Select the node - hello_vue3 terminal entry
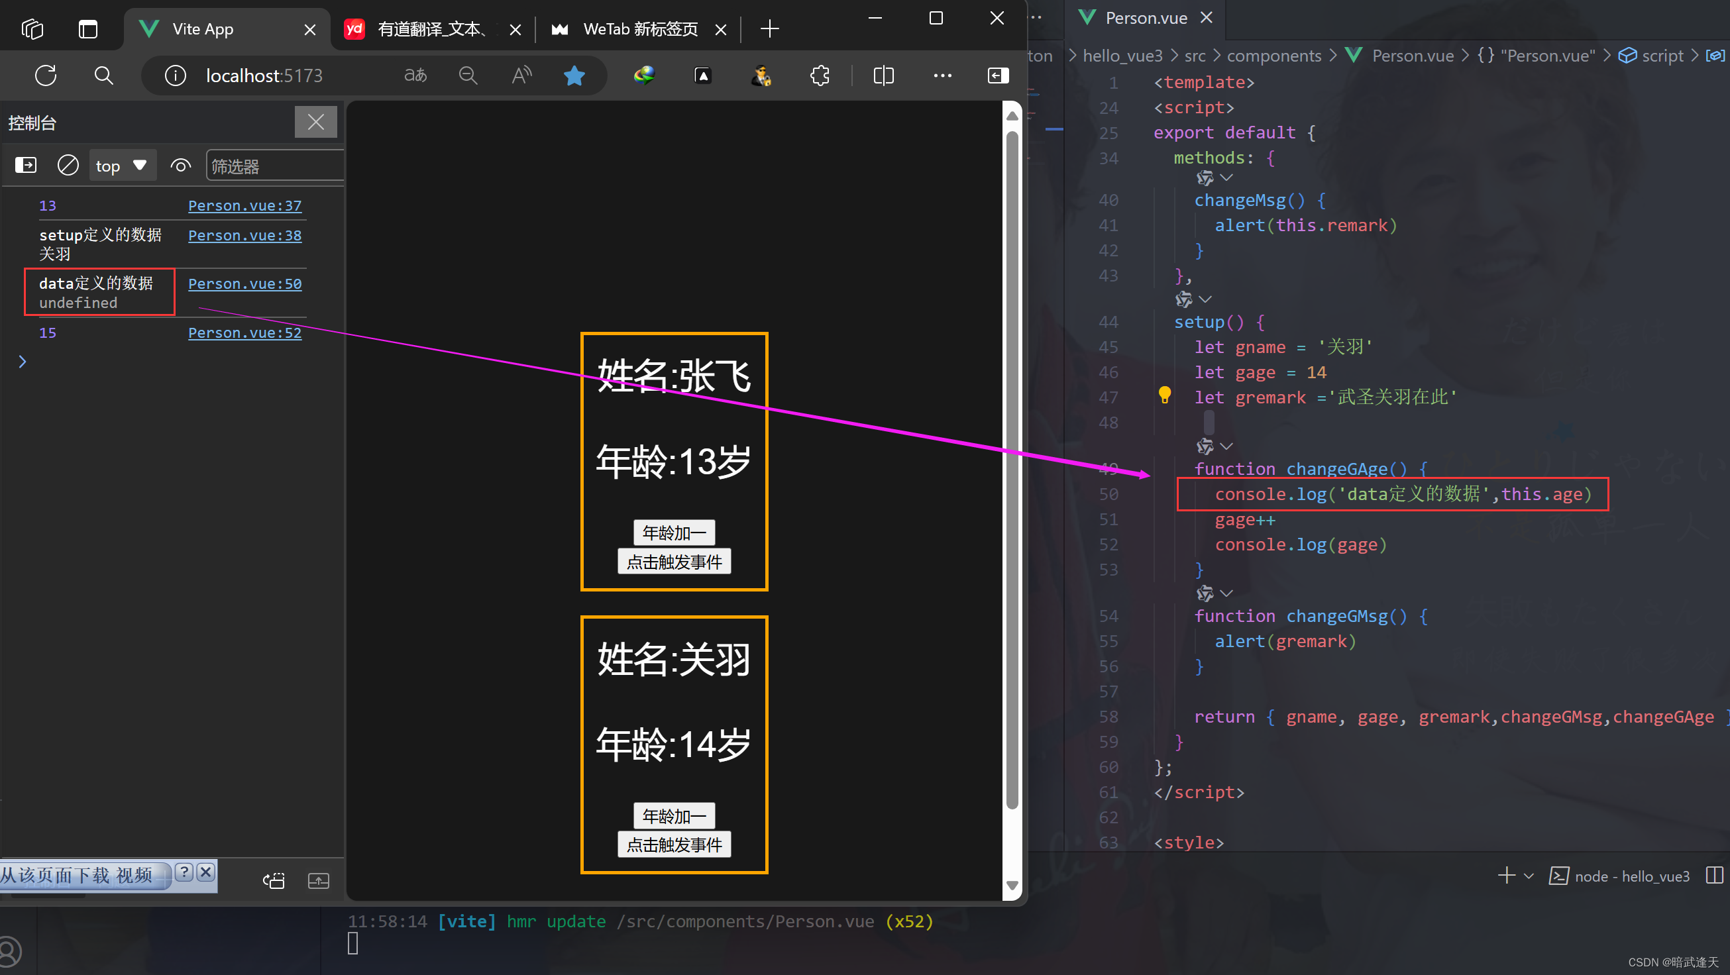 coord(1619,876)
